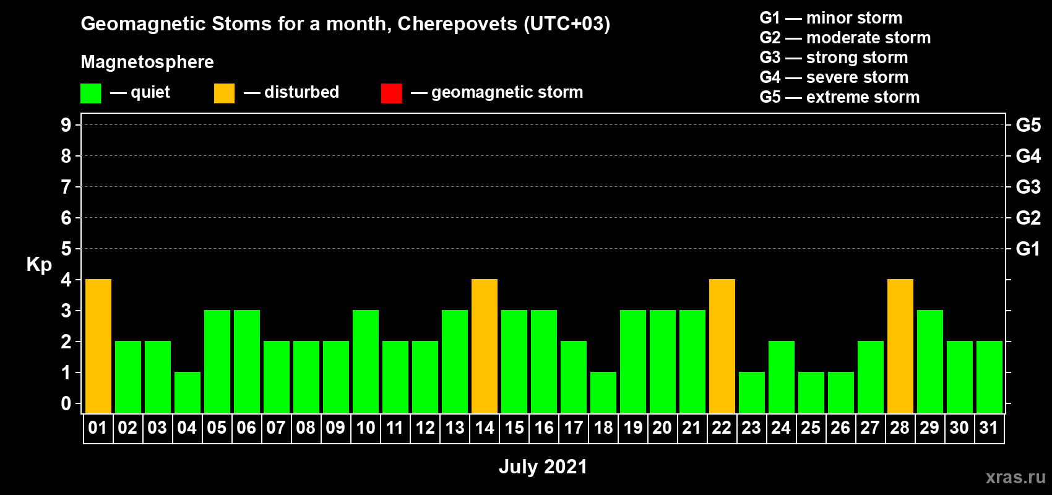Click the Kp value 0 tick label
The height and width of the screenshot is (495, 1052).
tap(66, 403)
